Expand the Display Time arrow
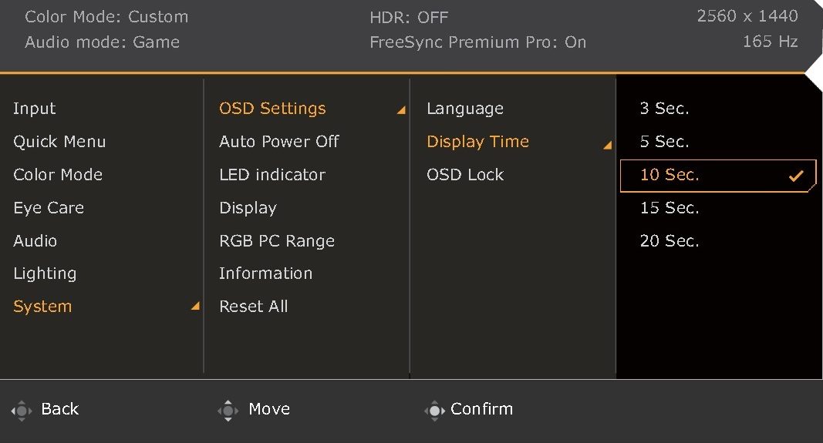The image size is (823, 443). [607, 145]
